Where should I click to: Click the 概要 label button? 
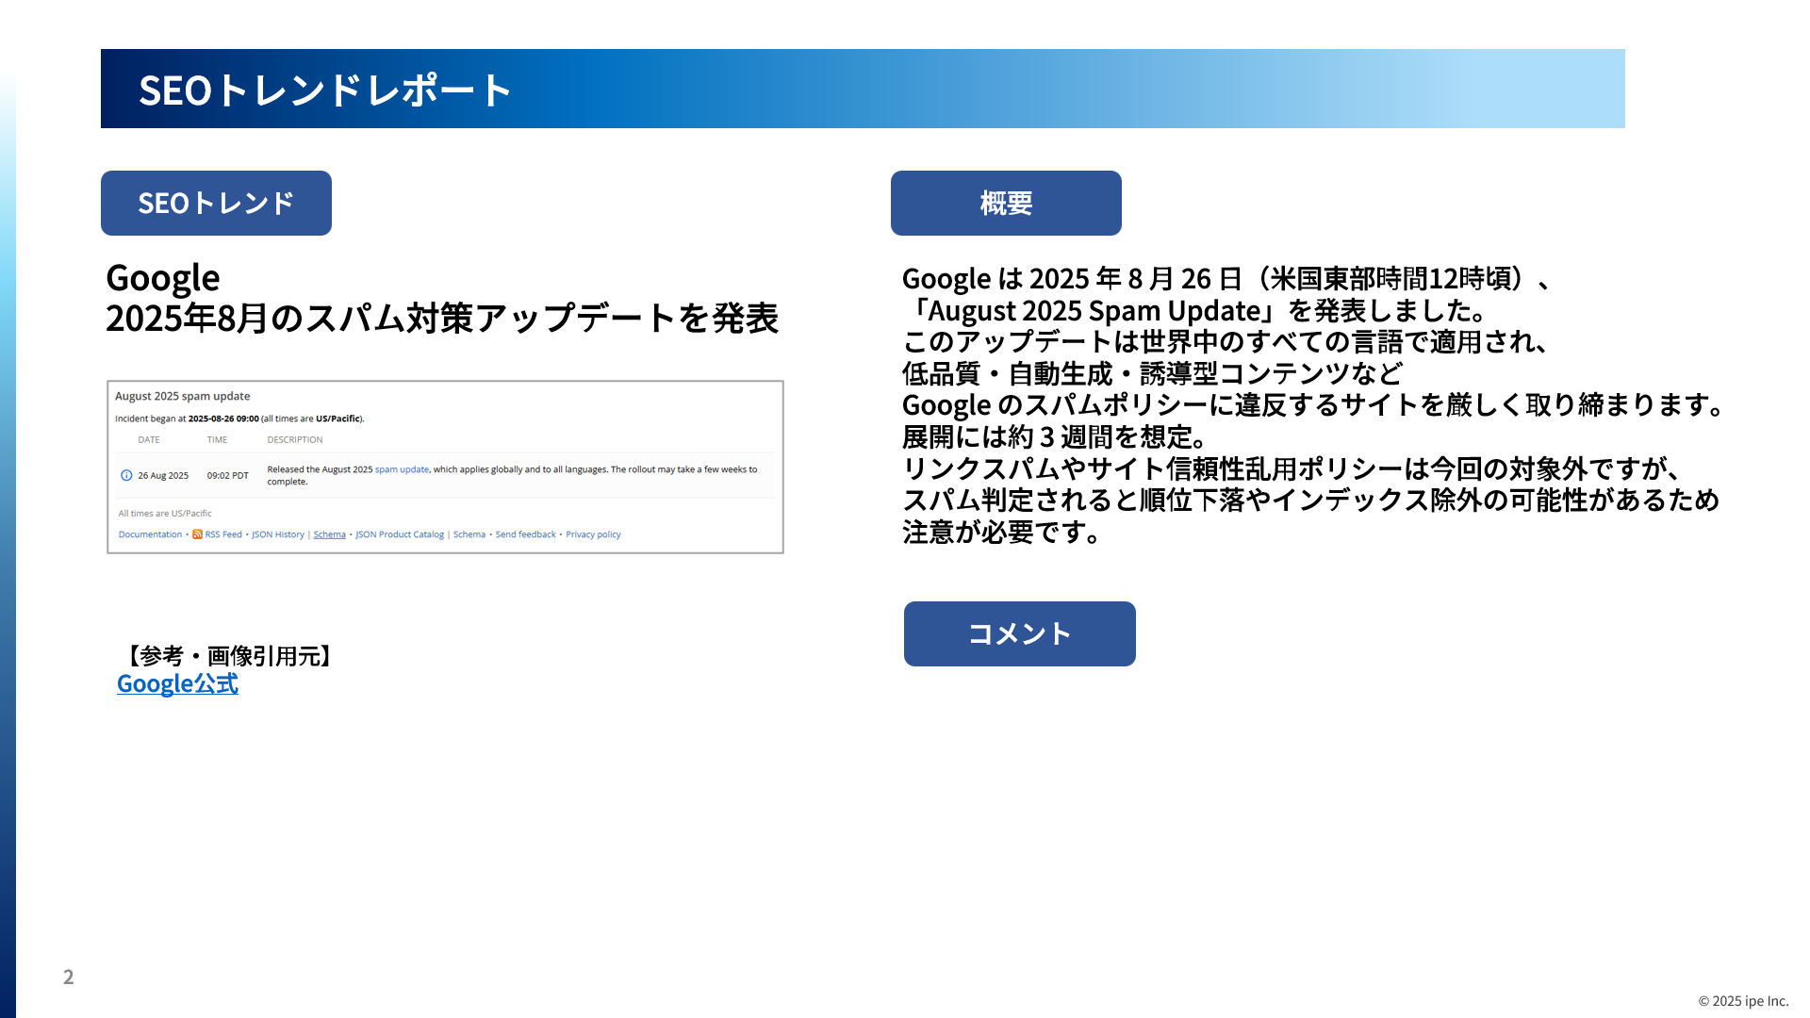click(x=1006, y=203)
